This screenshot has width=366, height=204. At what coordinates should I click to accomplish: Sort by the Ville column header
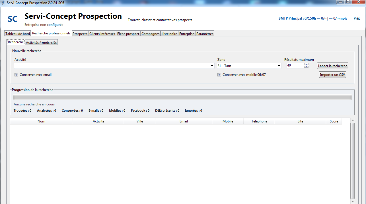coord(140,121)
